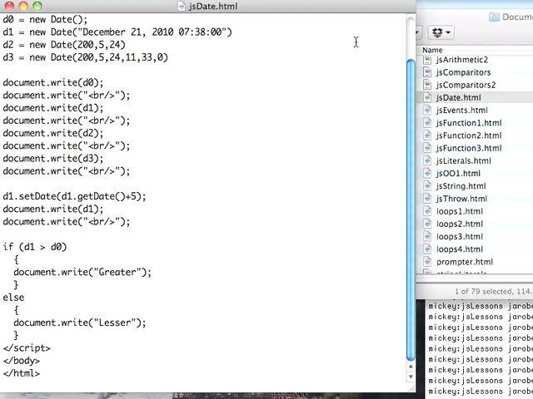Viewport: 533px width, 399px height.
Task: Select the jsComparitors file icon
Action: click(427, 72)
